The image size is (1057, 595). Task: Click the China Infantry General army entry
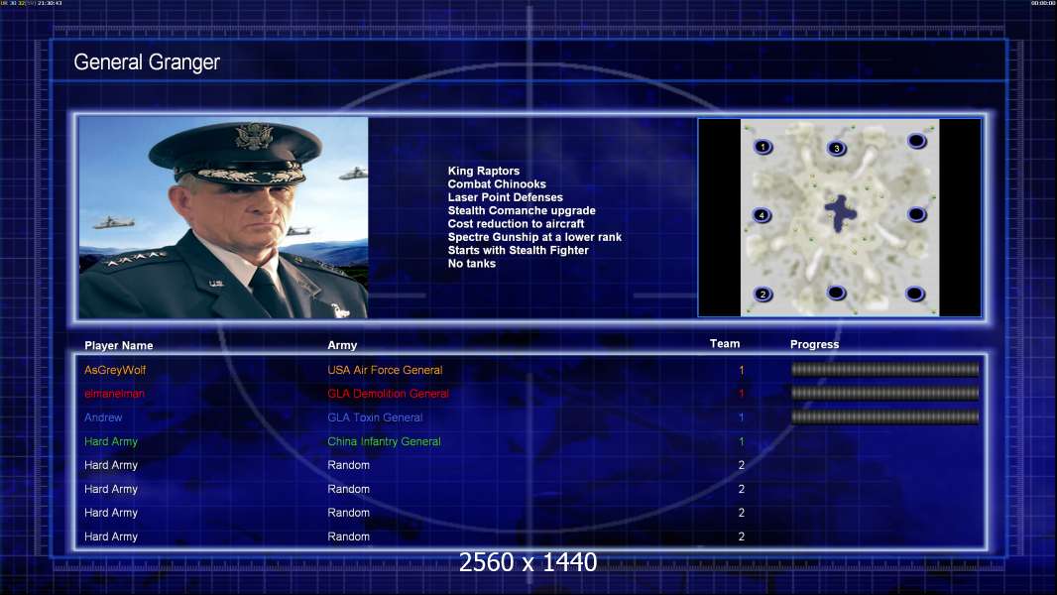(385, 441)
